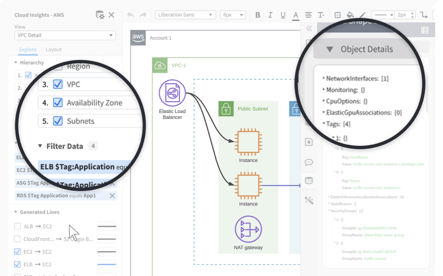Open the data database panel in right dock

(309, 181)
